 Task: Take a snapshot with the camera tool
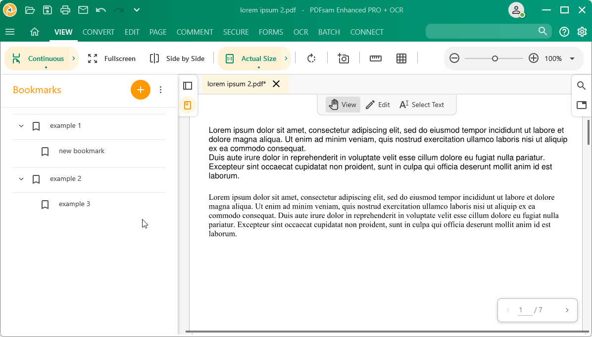tap(343, 58)
